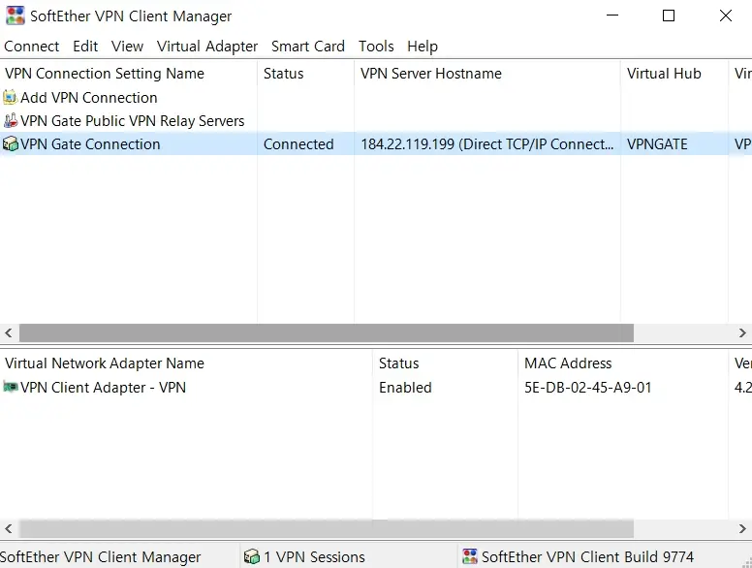Open the Edit menu

click(85, 47)
